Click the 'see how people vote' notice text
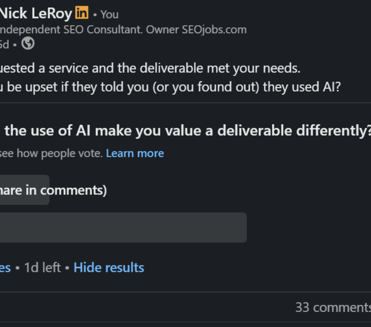Viewport: 371px width, 327px height. click(51, 153)
